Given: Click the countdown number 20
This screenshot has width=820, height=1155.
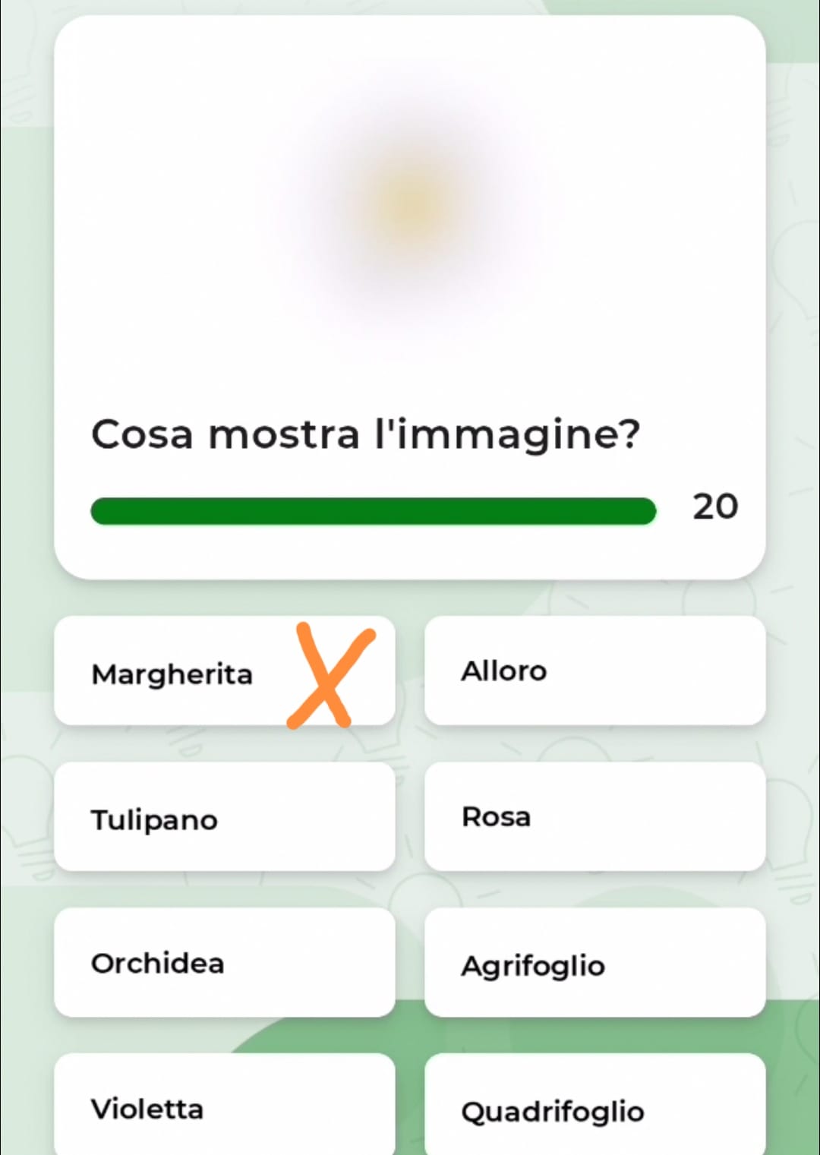Looking at the screenshot, I should [715, 506].
